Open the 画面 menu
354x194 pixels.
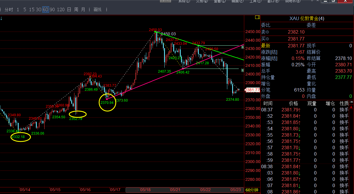(237, 1)
